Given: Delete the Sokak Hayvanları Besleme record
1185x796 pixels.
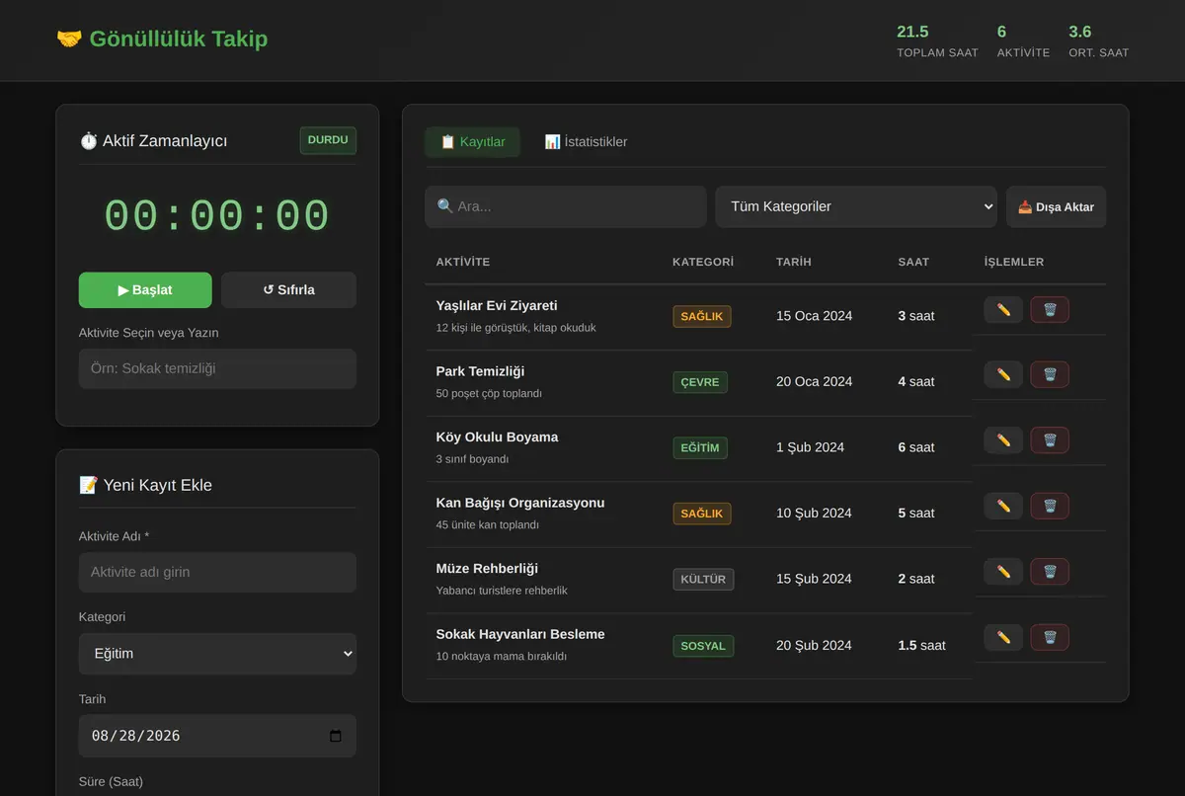Looking at the screenshot, I should [x=1050, y=638].
